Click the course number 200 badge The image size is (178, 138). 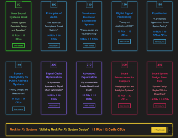coord(54,65)
